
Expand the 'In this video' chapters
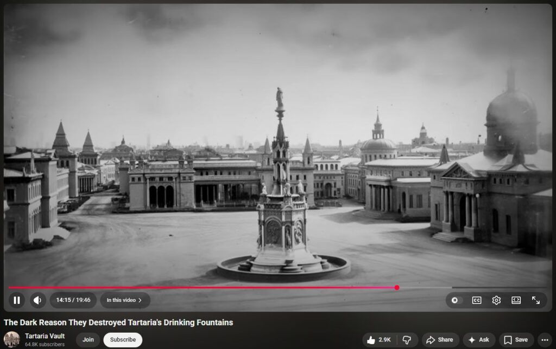(x=124, y=300)
